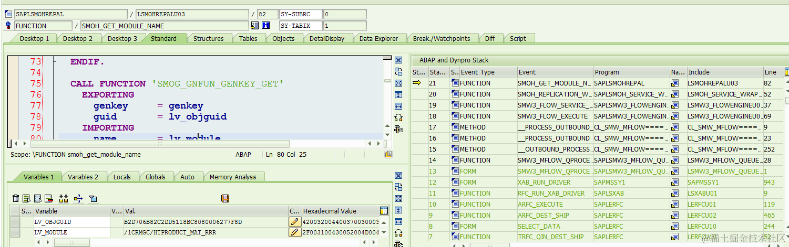Open the DetailDisplay tab

pyautogui.click(x=327, y=38)
